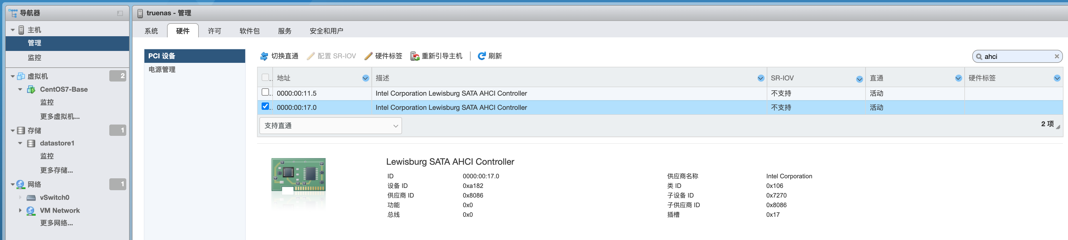Click the navigator panel minimize icon
Screen dimensions: 1068x240
click(120, 13)
